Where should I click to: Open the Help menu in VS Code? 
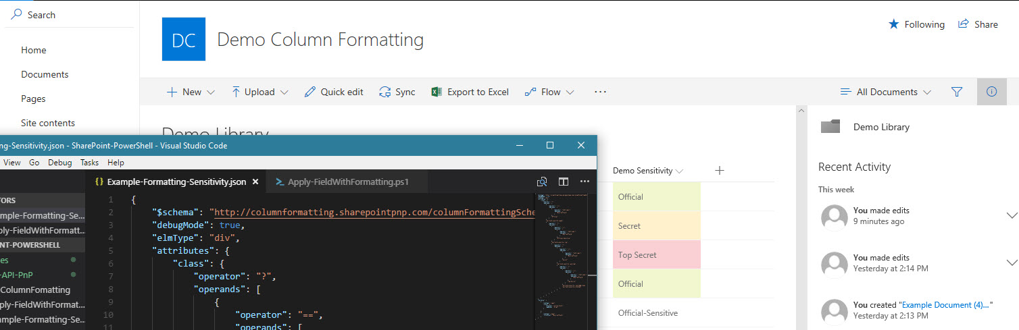click(116, 163)
